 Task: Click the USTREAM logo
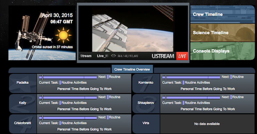[x=163, y=56]
